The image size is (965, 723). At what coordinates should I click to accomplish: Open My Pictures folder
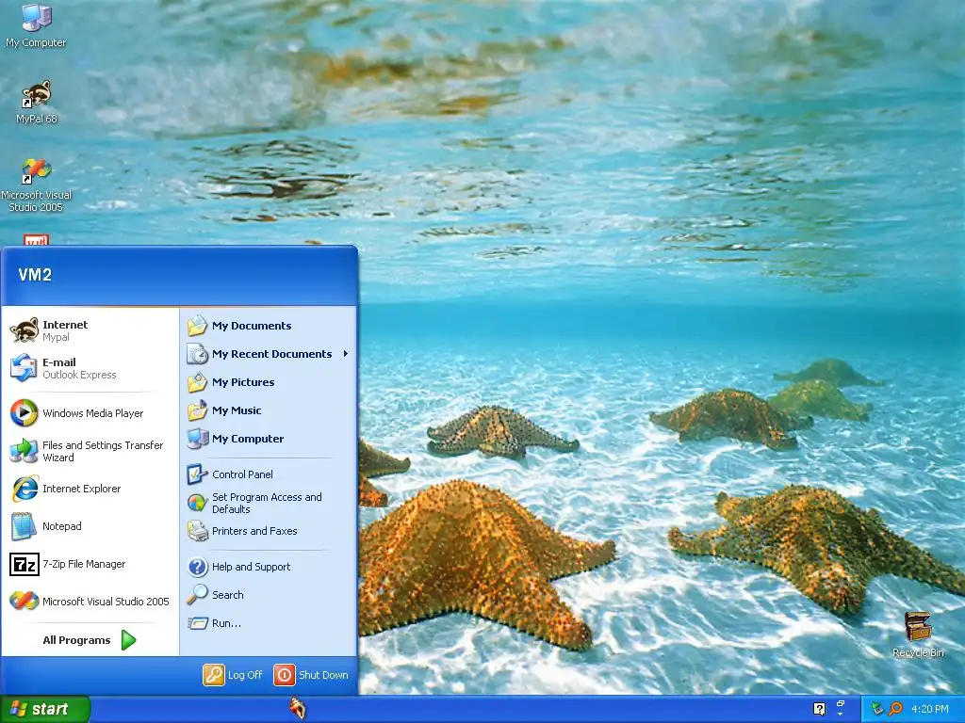pos(269,382)
